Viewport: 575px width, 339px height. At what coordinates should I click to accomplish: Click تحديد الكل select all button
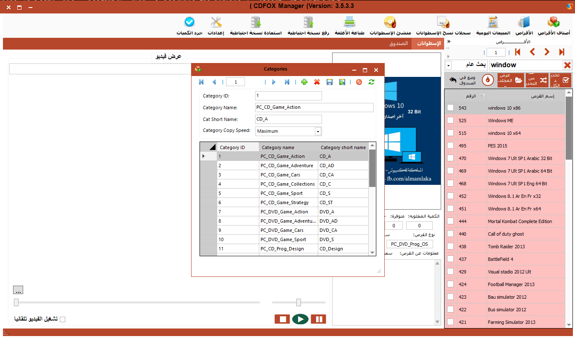pyautogui.click(x=561, y=80)
